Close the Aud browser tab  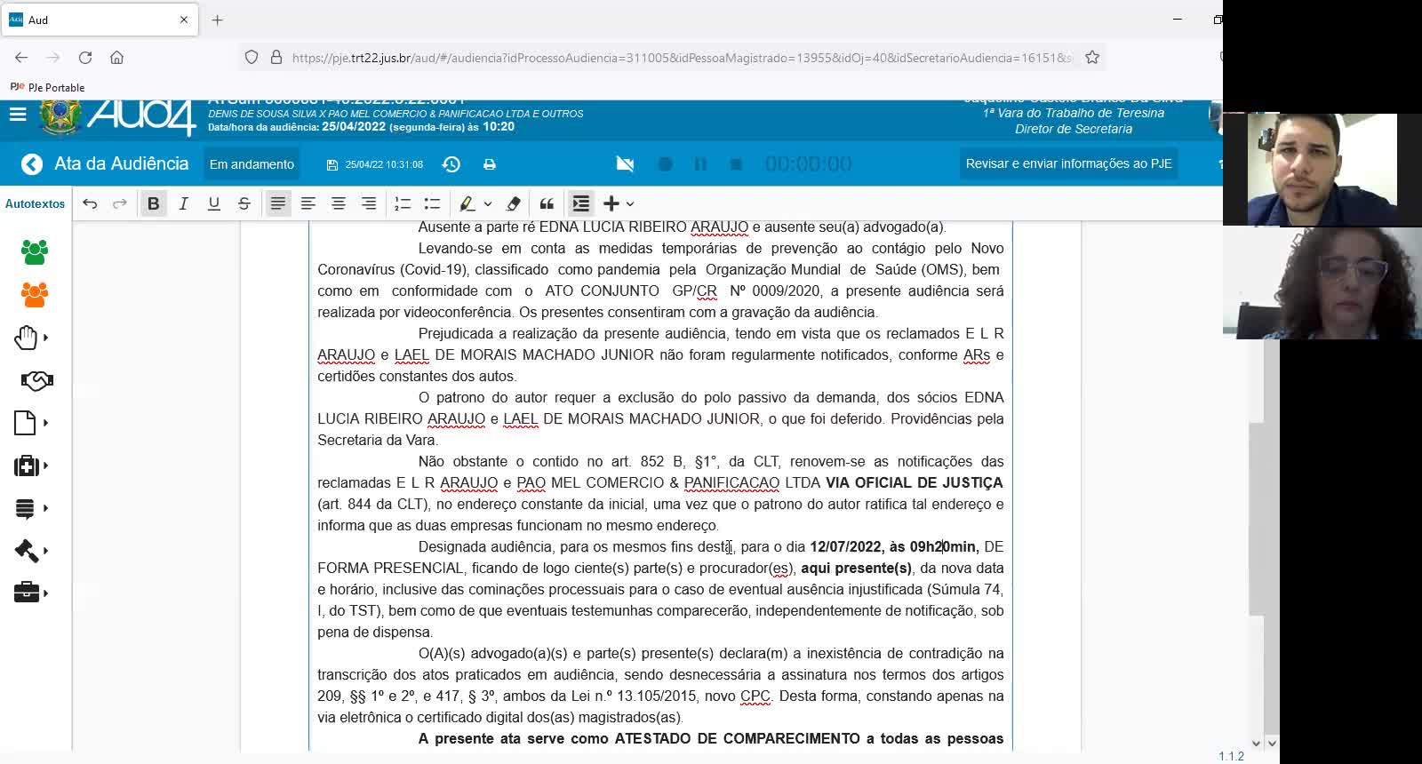[184, 20]
